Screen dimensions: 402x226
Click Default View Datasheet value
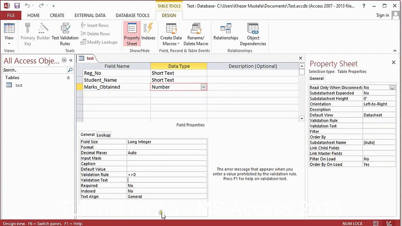point(379,115)
